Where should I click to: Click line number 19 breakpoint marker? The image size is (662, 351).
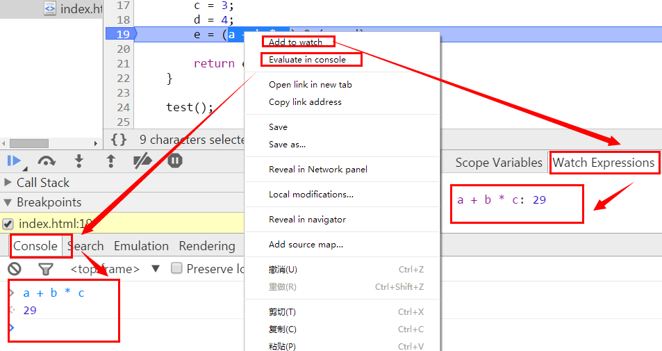click(123, 34)
